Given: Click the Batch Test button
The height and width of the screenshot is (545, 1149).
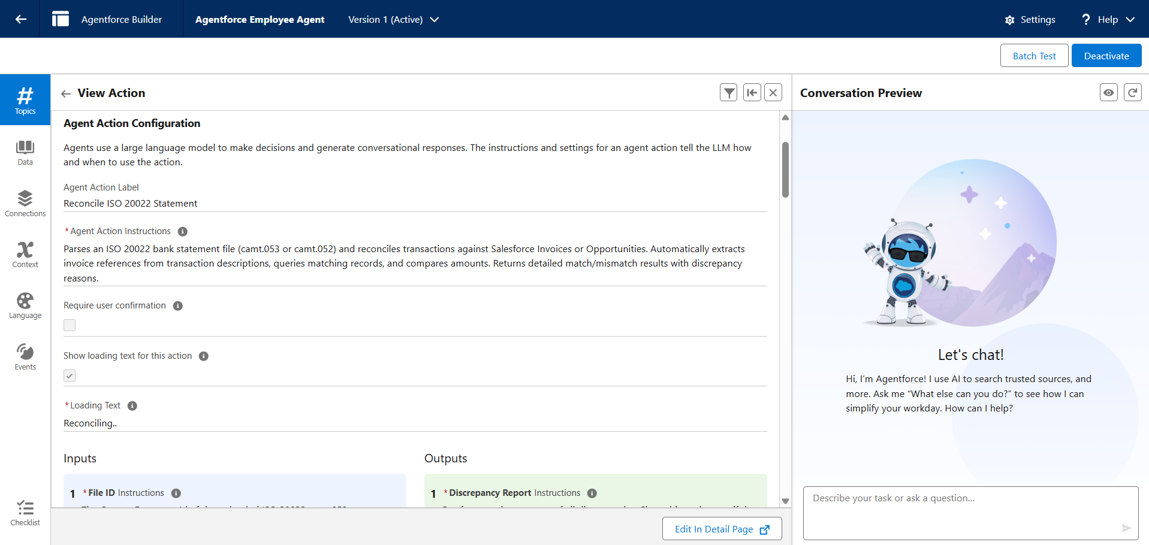Looking at the screenshot, I should click(1034, 56).
